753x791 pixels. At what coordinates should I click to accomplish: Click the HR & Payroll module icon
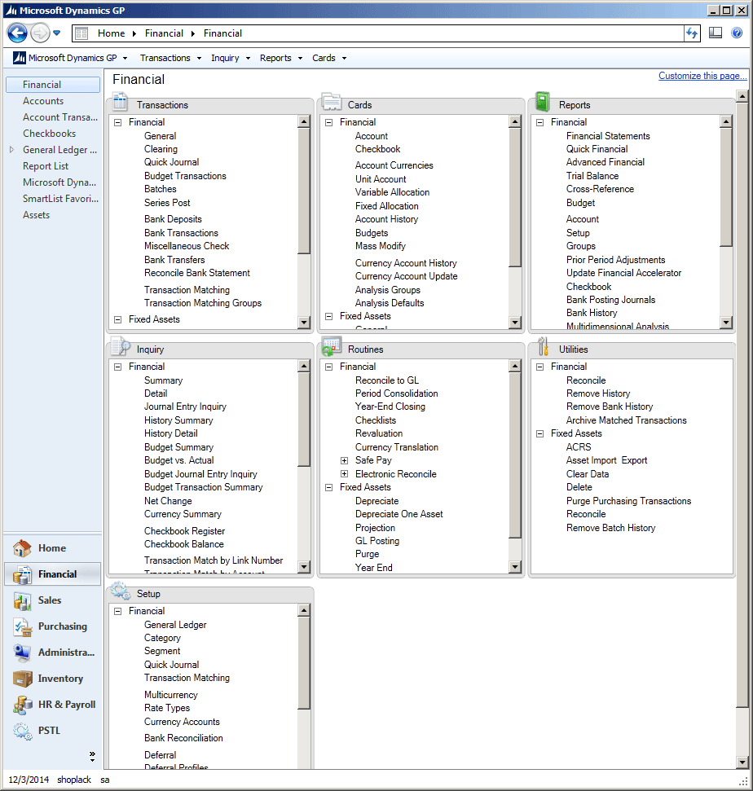(x=22, y=705)
